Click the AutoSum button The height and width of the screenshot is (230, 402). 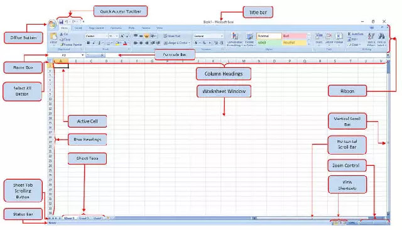click(x=356, y=34)
